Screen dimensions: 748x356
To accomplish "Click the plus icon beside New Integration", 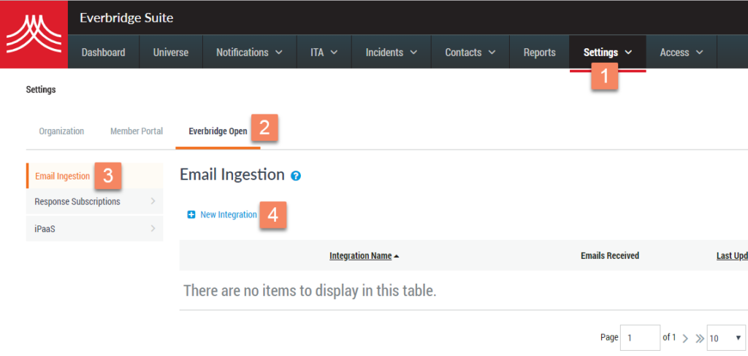I will 191,215.
